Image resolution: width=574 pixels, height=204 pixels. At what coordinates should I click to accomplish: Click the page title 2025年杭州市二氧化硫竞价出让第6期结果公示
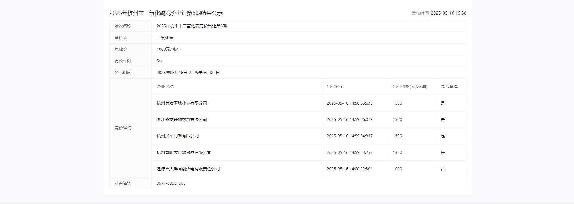pos(166,13)
